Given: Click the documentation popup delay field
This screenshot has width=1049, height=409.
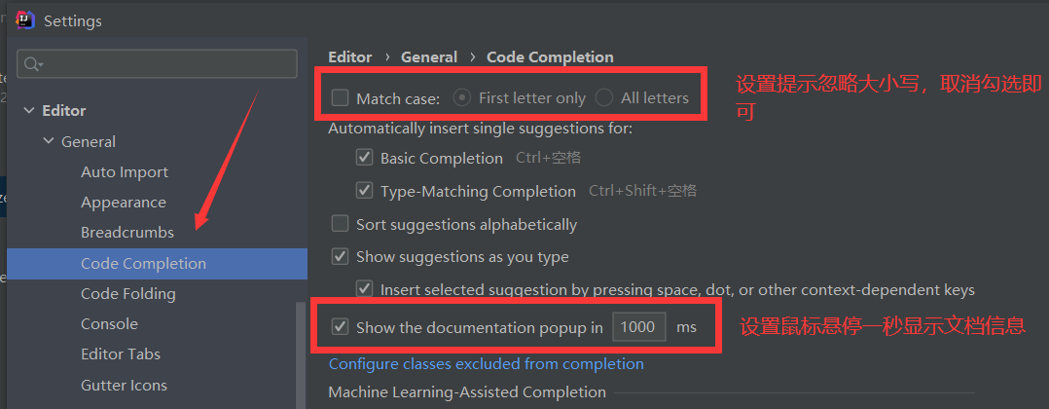Looking at the screenshot, I should click(638, 327).
